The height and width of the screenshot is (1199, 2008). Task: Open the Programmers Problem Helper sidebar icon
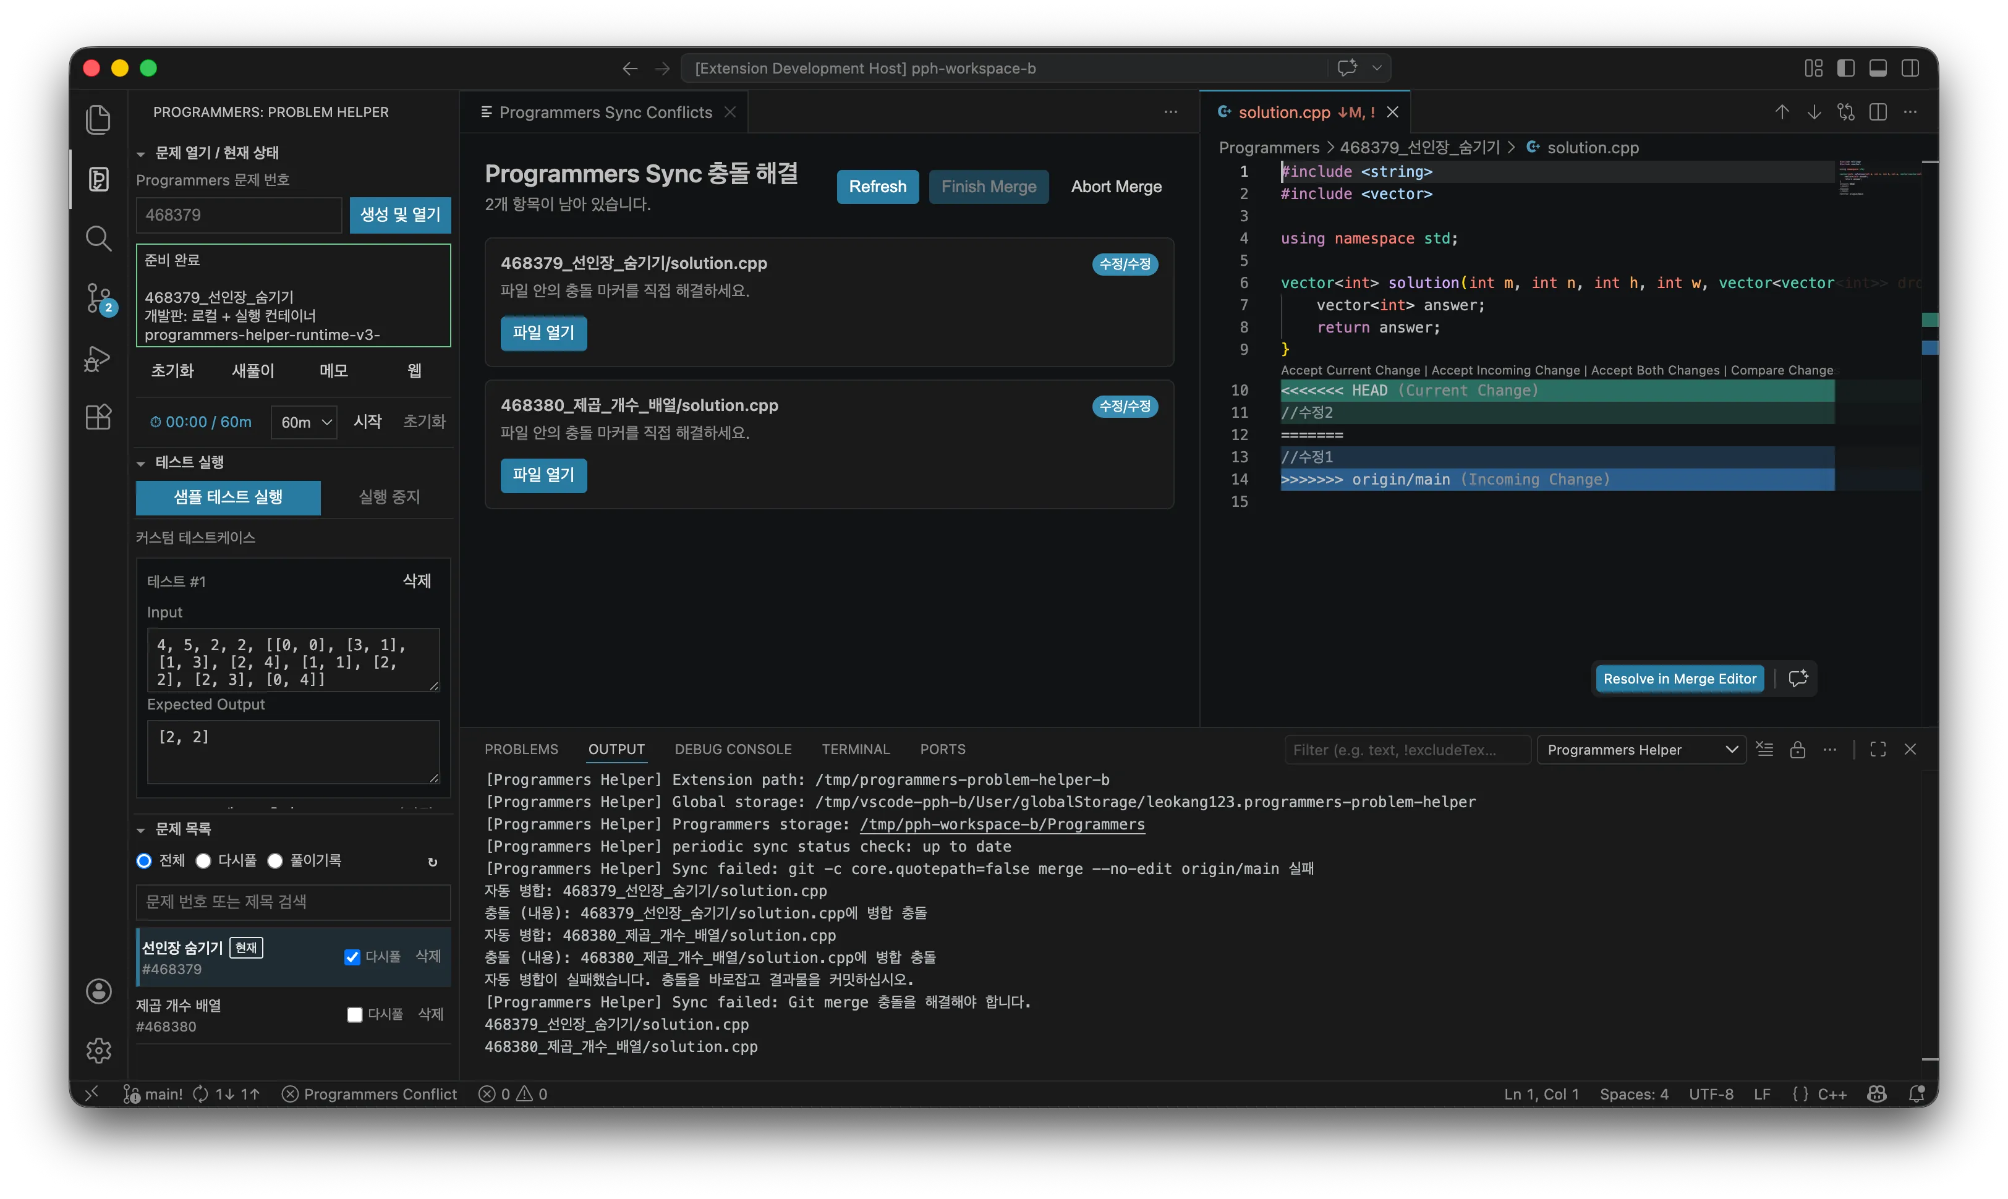pyautogui.click(x=98, y=179)
